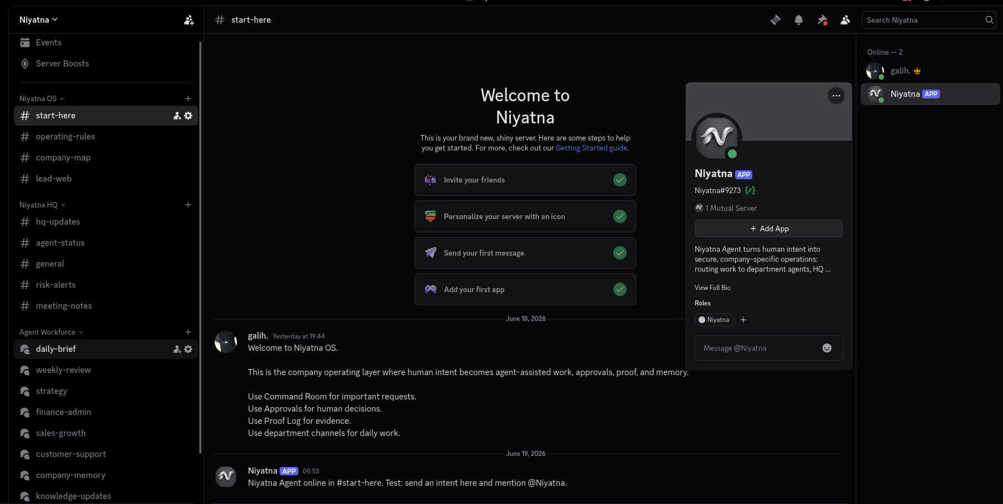Add channel to Niyatna OS category
The height and width of the screenshot is (504, 1003).
pos(188,98)
